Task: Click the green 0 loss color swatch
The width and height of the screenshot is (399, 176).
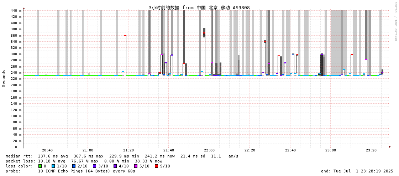Action: 40,166
